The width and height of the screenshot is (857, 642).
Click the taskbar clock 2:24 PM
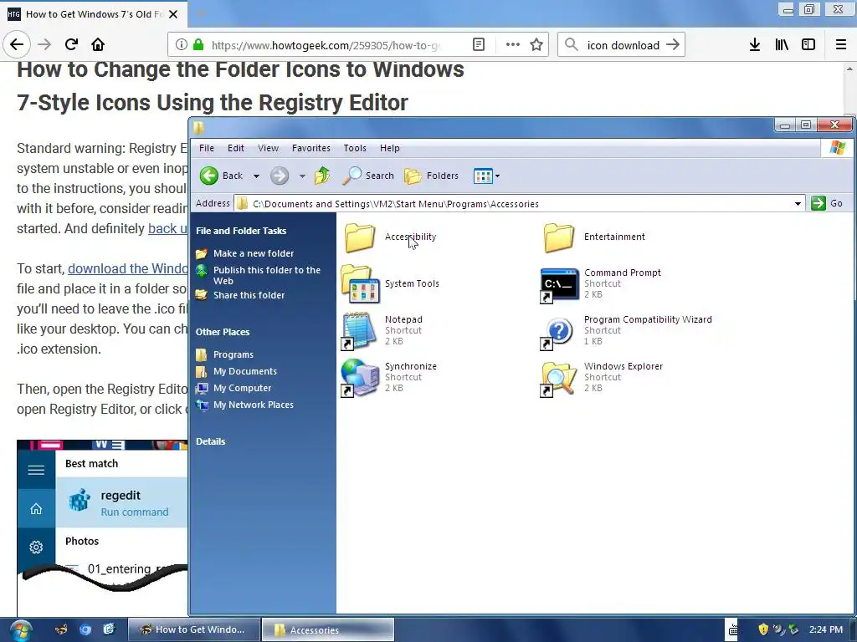tap(825, 630)
